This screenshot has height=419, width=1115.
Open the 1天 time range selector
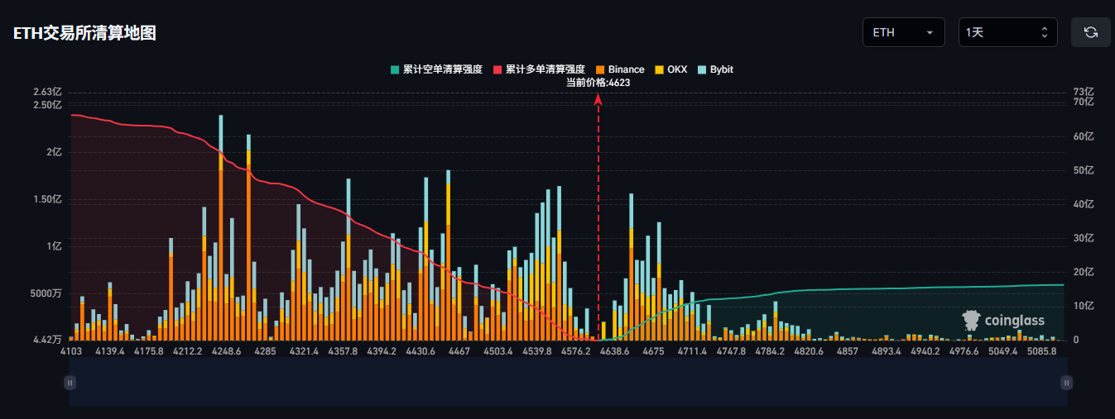[x=1007, y=32]
